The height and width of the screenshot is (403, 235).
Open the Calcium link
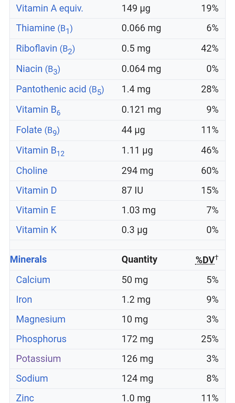pos(33,280)
